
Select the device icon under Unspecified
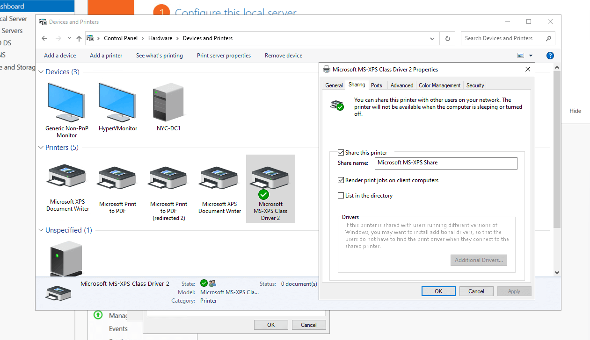[66, 258]
